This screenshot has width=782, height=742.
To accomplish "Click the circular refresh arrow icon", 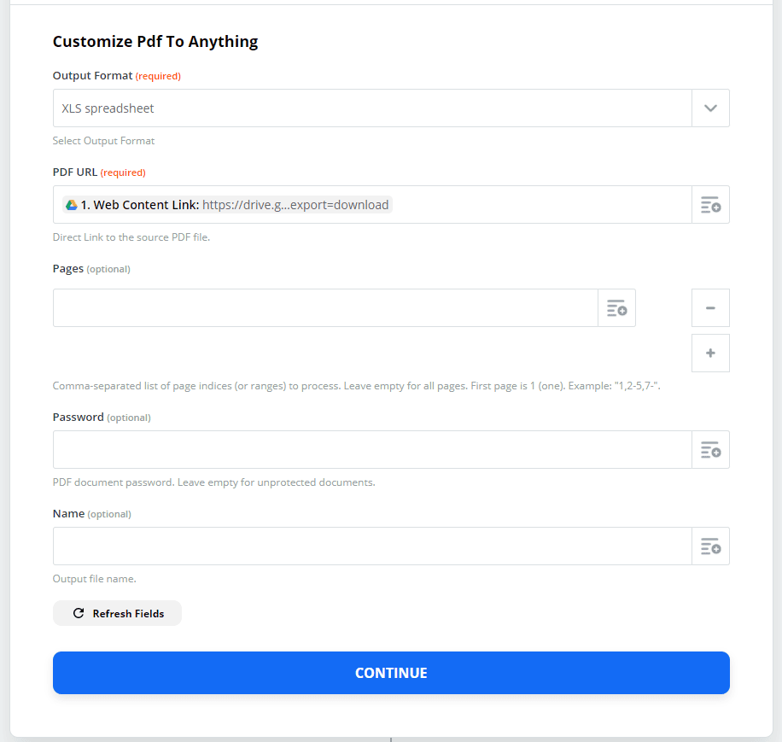I will coord(78,613).
